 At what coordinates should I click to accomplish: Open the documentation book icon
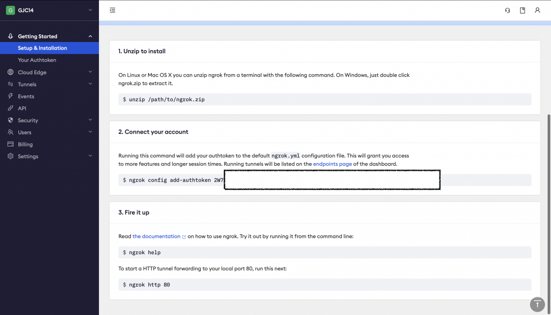tap(522, 10)
